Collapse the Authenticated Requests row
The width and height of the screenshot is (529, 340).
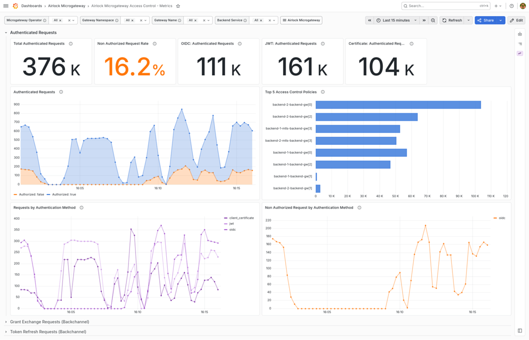coord(33,33)
